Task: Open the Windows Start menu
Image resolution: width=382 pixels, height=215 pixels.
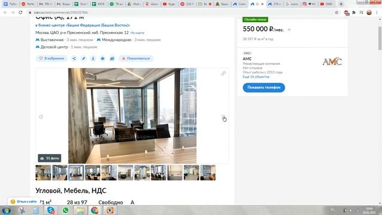Action: (x=6, y=210)
